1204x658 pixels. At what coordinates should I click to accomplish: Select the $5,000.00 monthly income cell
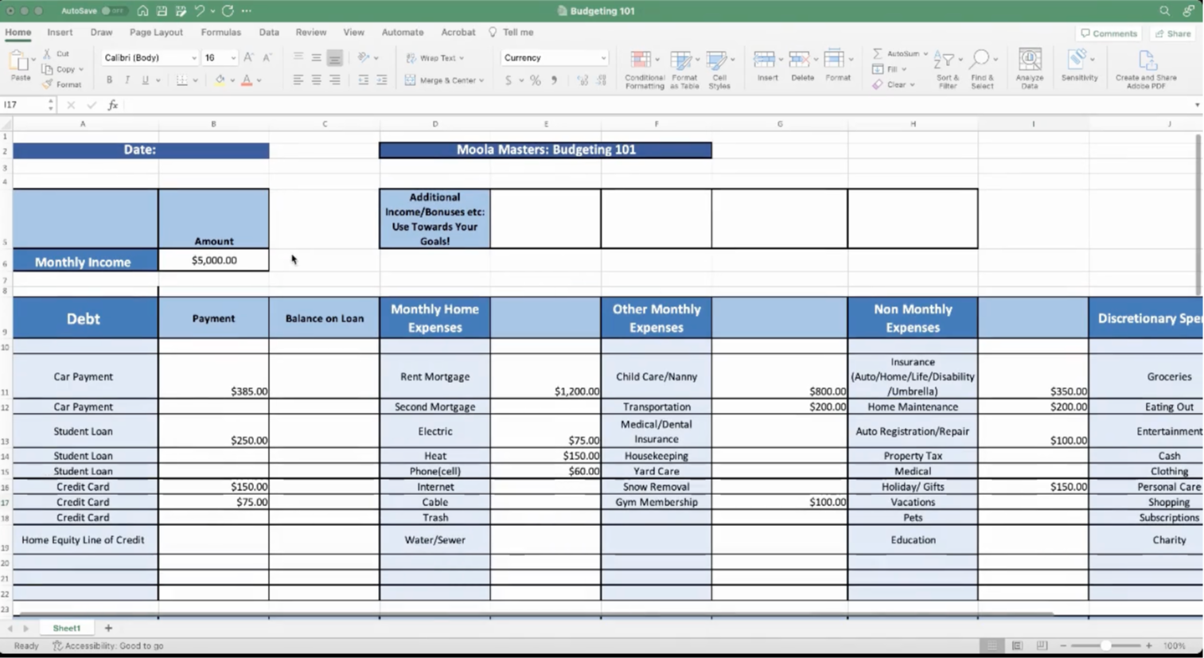coord(213,260)
